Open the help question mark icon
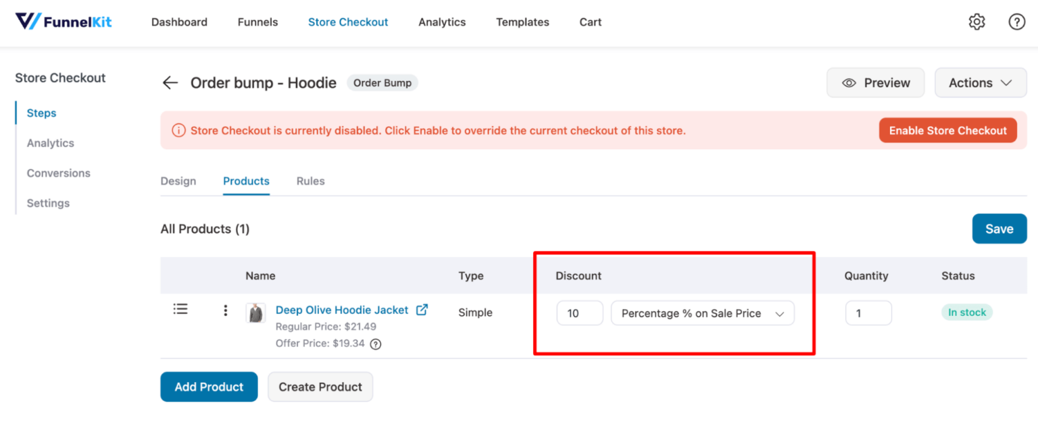Screen dimensions: 1038x434 click(x=1016, y=22)
